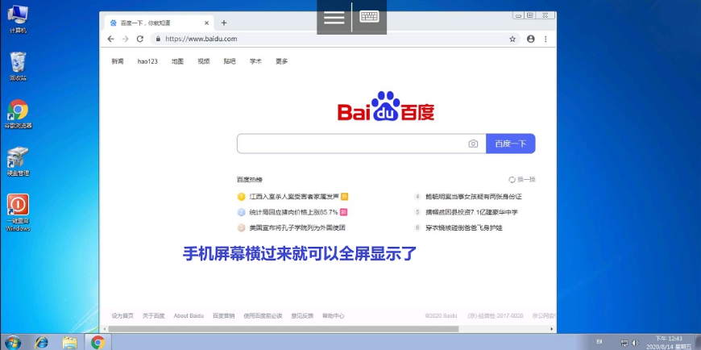Open hot item 美国宣布将孔子学院列为外国使团
This screenshot has width=701, height=350.
[x=297, y=227]
